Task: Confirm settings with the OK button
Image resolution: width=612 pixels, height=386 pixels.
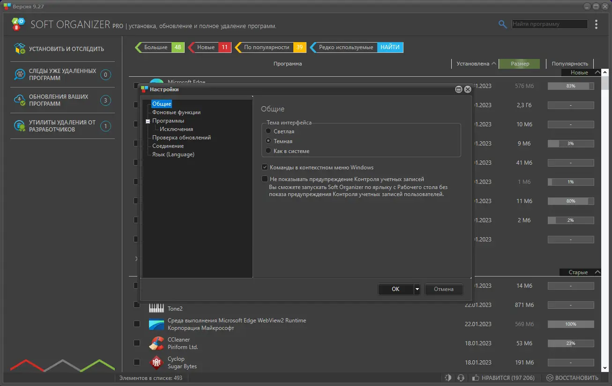Action: (x=396, y=289)
